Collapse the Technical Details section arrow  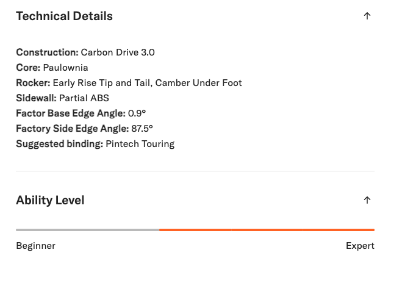point(367,16)
